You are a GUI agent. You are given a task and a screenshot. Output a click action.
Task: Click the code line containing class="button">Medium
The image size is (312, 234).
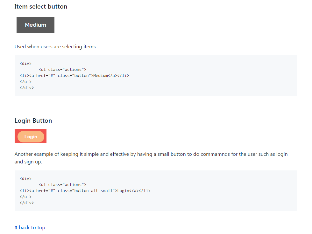tap(74, 75)
